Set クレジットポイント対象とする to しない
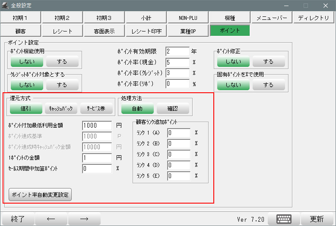Screen dimensions: 336x226 tap(27, 85)
